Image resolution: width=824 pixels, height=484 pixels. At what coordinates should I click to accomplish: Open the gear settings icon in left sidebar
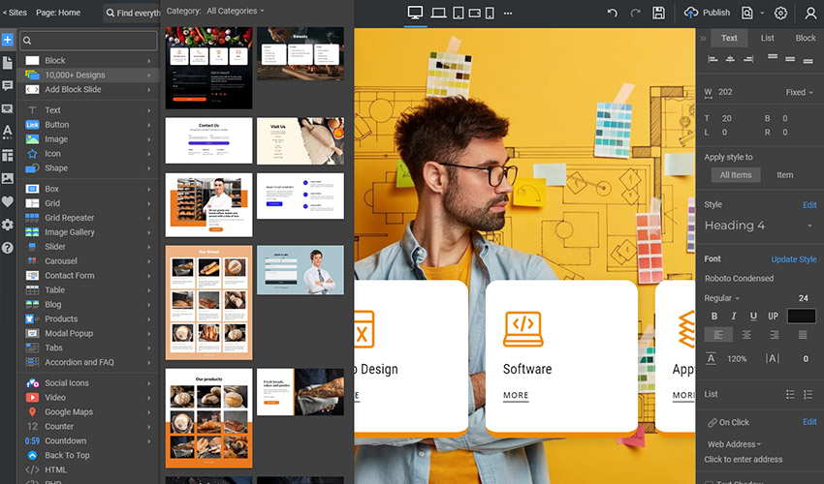(8, 225)
